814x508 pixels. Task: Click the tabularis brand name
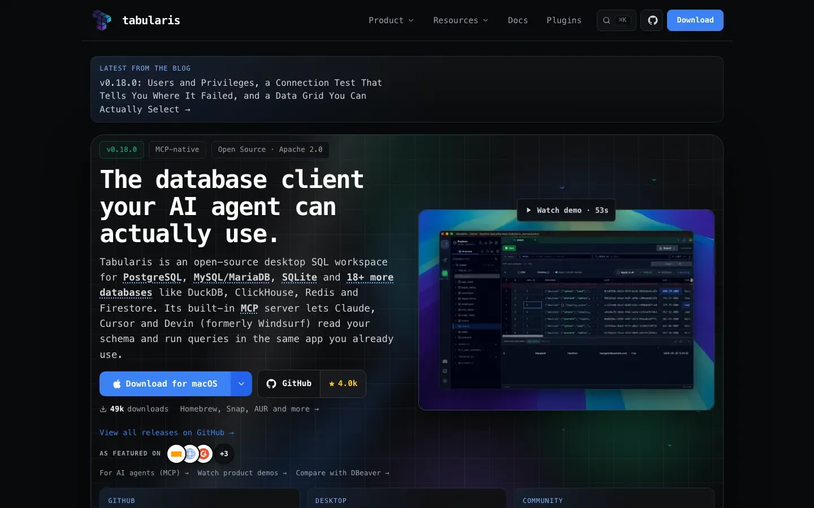point(151,20)
